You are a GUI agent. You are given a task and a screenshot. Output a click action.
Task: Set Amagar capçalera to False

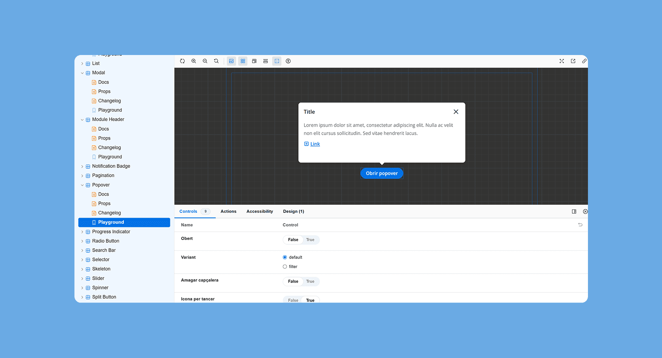point(293,282)
